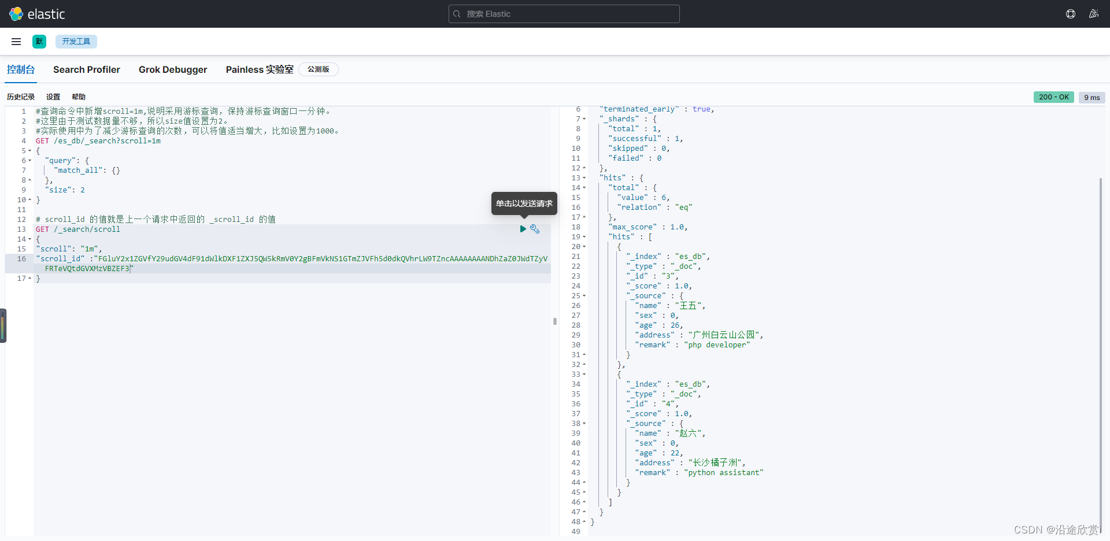Open the help menu icon in header

pyautogui.click(x=1071, y=14)
